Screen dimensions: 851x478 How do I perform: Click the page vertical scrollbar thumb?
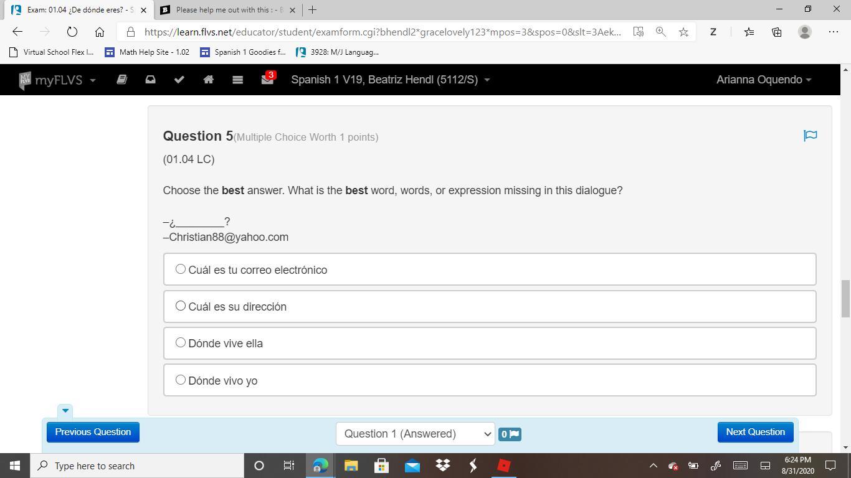(x=845, y=299)
